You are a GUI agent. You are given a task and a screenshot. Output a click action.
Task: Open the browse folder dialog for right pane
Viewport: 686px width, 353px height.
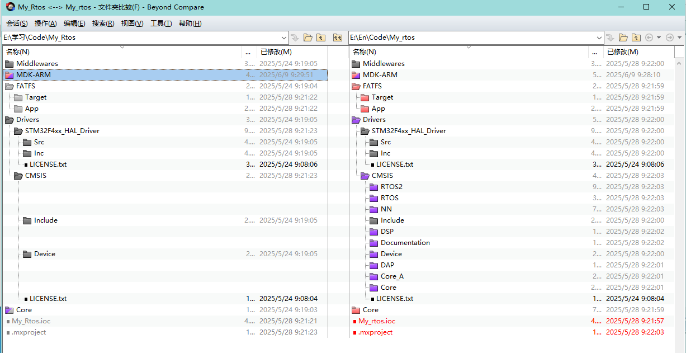click(x=623, y=37)
